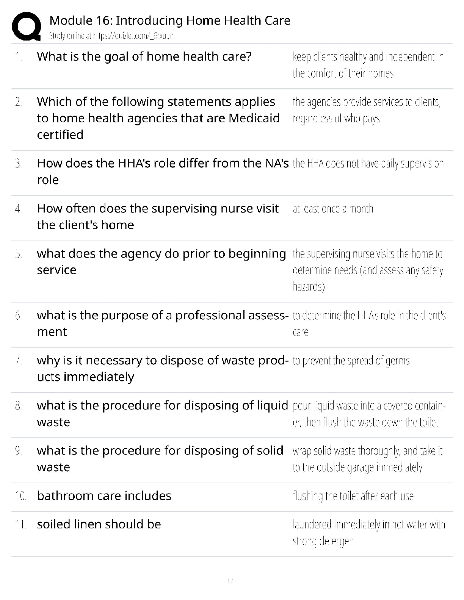Click the Module 16 Introducing Home Health Care title
The height and width of the screenshot is (600, 464).
coord(170,20)
